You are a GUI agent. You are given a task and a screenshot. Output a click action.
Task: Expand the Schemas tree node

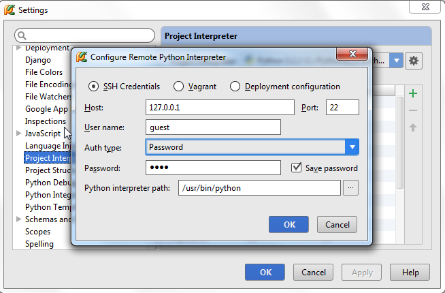click(18, 219)
